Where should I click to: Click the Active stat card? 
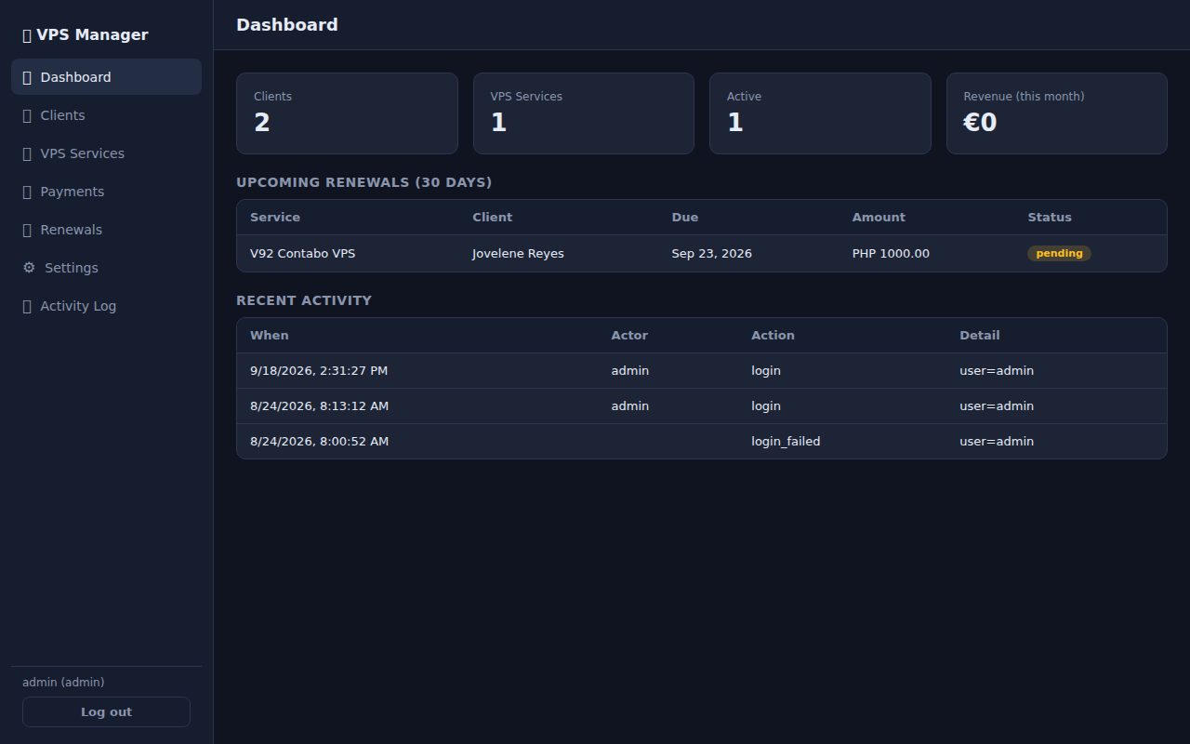pyautogui.click(x=820, y=113)
